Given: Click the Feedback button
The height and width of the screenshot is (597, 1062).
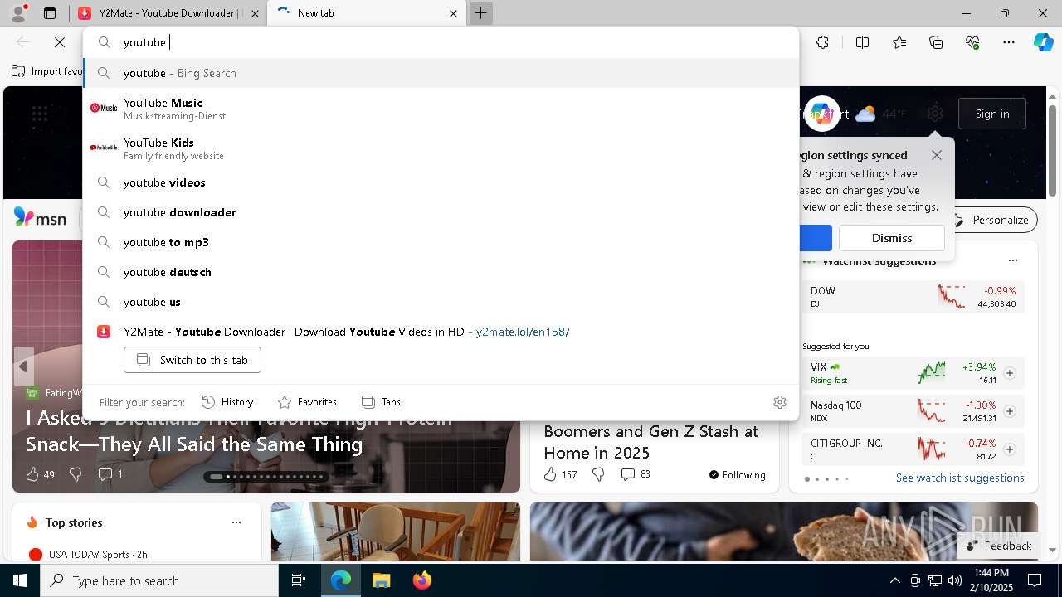Looking at the screenshot, I should pyautogui.click(x=998, y=546).
